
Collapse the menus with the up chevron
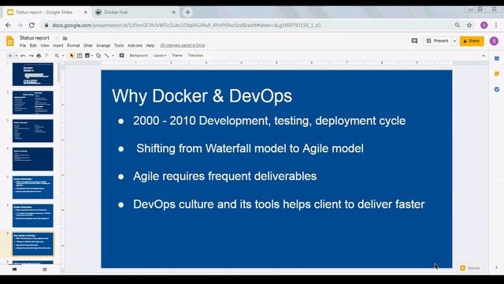[x=484, y=56]
